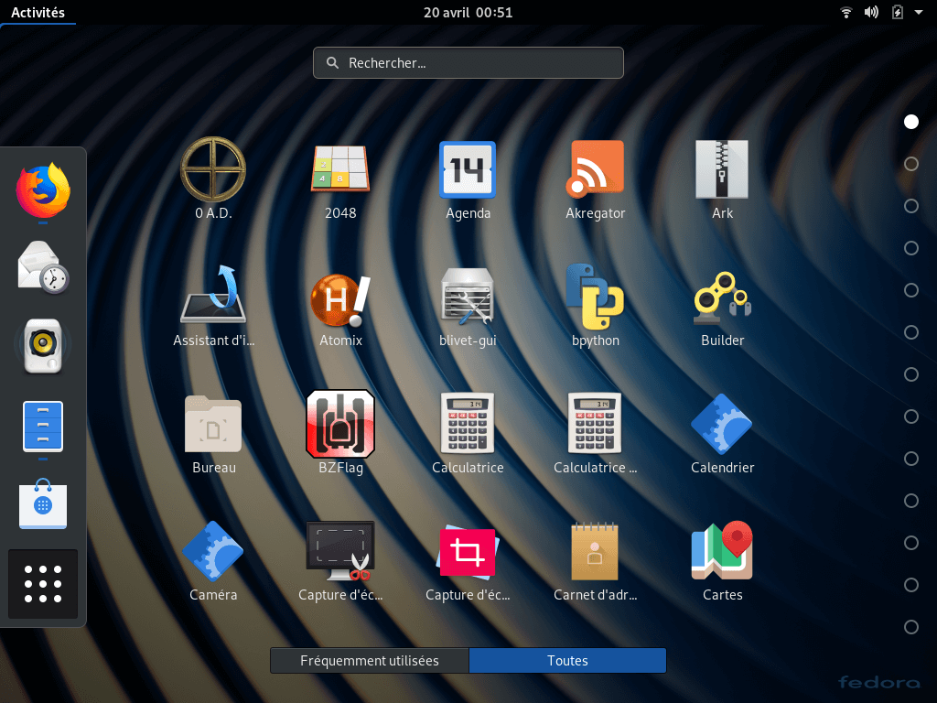
Task: Go to the second page indicator dot
Action: coord(910,164)
